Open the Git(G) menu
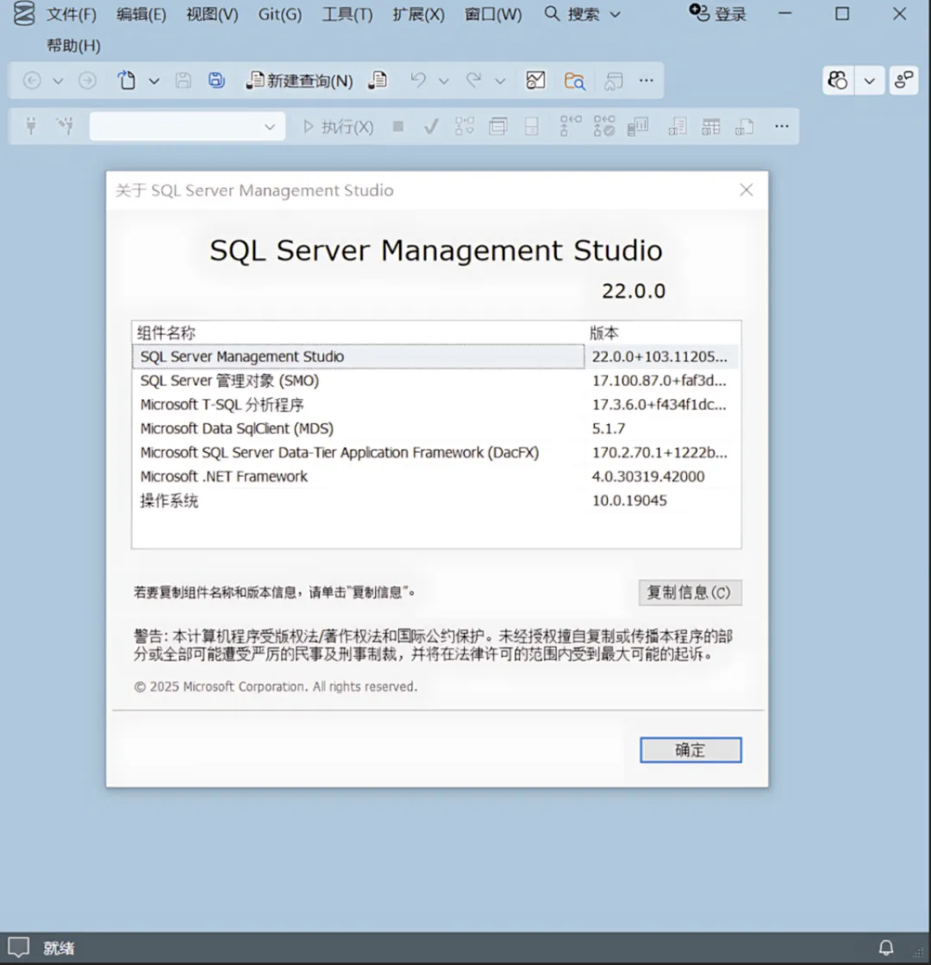This screenshot has width=931, height=965. [280, 14]
